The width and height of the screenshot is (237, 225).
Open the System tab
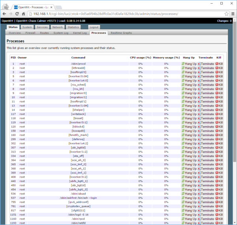(27, 27)
